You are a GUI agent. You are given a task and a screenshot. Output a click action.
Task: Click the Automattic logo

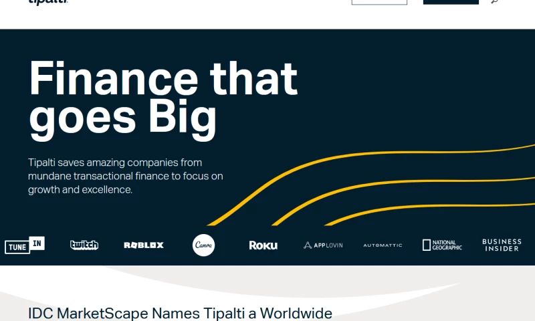(x=383, y=245)
